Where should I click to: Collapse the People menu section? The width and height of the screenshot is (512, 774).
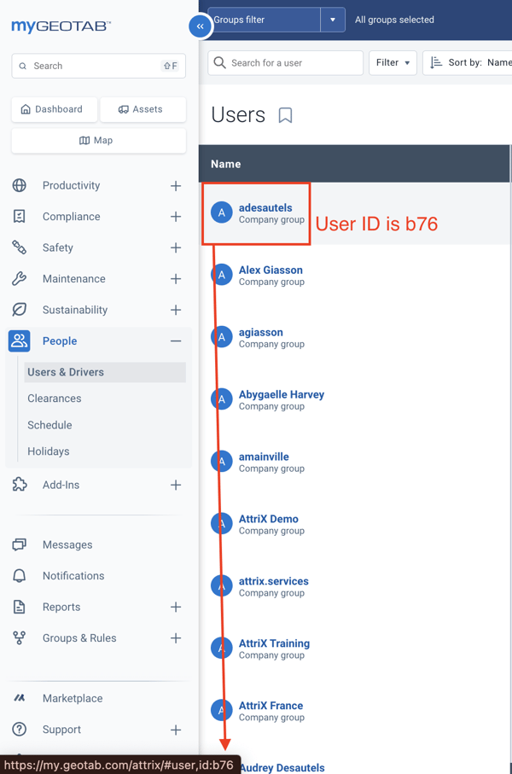click(176, 340)
